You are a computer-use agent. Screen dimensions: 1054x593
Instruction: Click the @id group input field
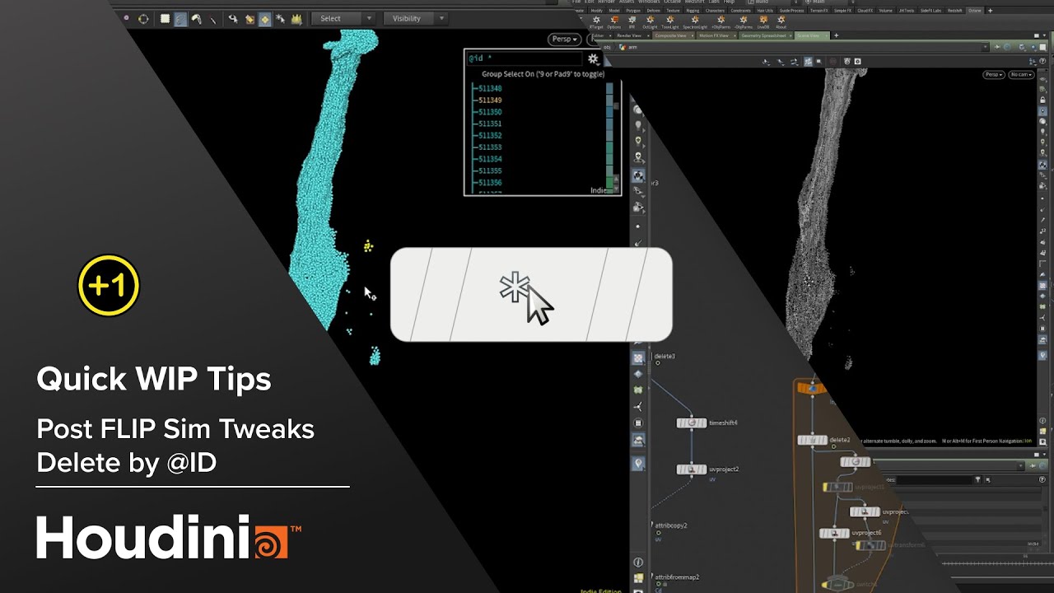click(x=525, y=58)
